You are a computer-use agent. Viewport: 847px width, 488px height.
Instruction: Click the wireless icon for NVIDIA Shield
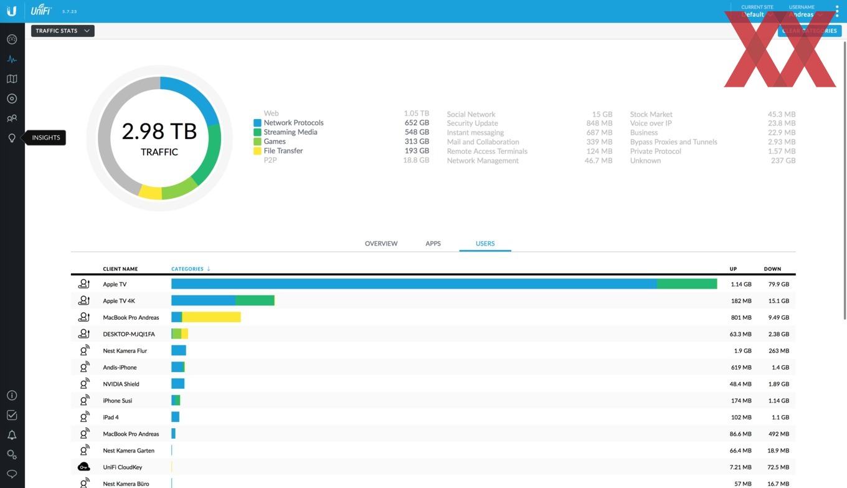click(84, 383)
